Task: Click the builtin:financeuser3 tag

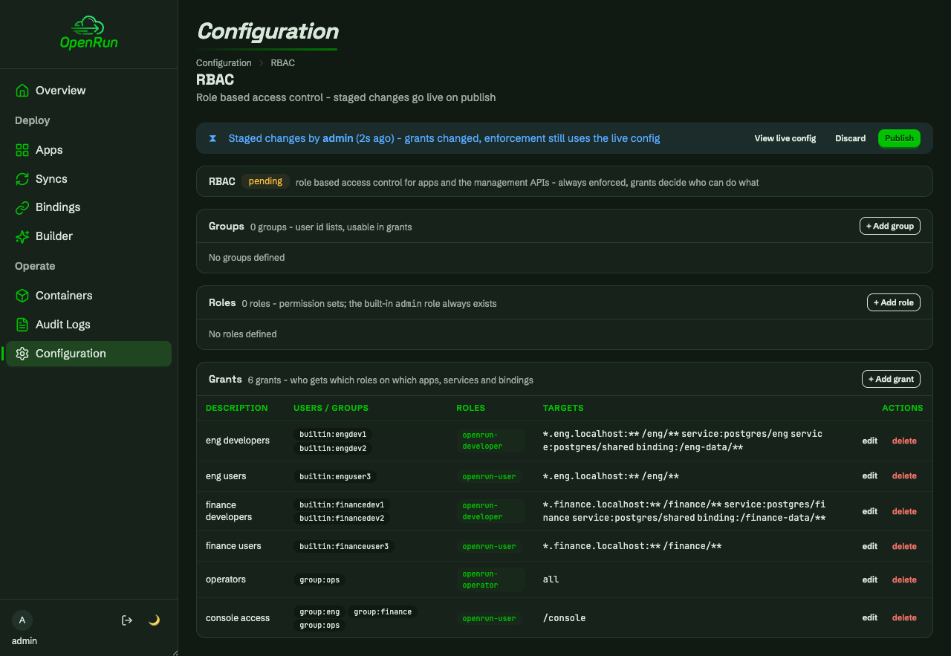Action: pyautogui.click(x=344, y=546)
